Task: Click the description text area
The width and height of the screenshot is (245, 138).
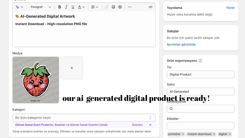Action: tap(84, 29)
